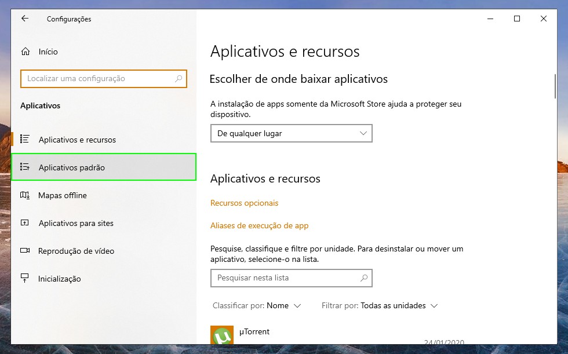The width and height of the screenshot is (568, 354).
Task: Click the back arrow in Configurações
Action: pyautogui.click(x=24, y=19)
